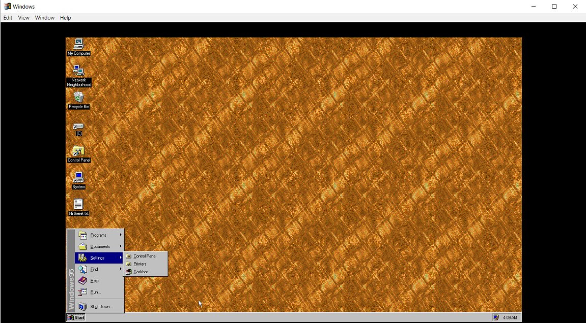The height and width of the screenshot is (323, 586).
Task: Open Help from the Start menu
Action: (x=99, y=280)
